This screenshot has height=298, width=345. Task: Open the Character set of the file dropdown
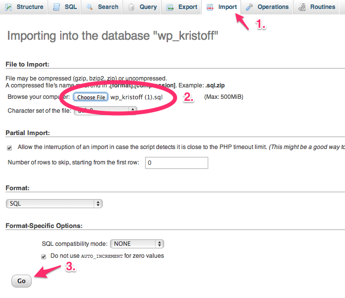pyautogui.click(x=99, y=111)
